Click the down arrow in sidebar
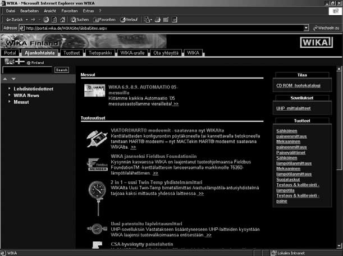The width and height of the screenshot is (343, 256). coord(13,79)
